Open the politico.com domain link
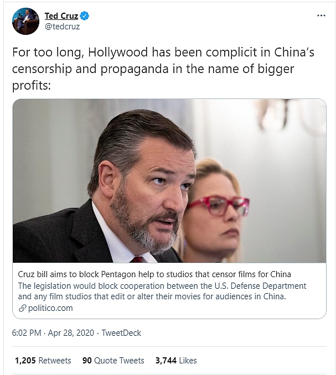The height and width of the screenshot is (375, 336). 50,308
